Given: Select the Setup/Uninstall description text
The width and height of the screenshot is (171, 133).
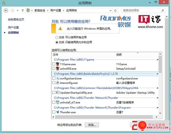Looking at the screenshot, I should [x=126, y=69].
